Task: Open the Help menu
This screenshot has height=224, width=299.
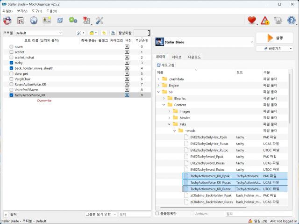Action: (x=52, y=11)
